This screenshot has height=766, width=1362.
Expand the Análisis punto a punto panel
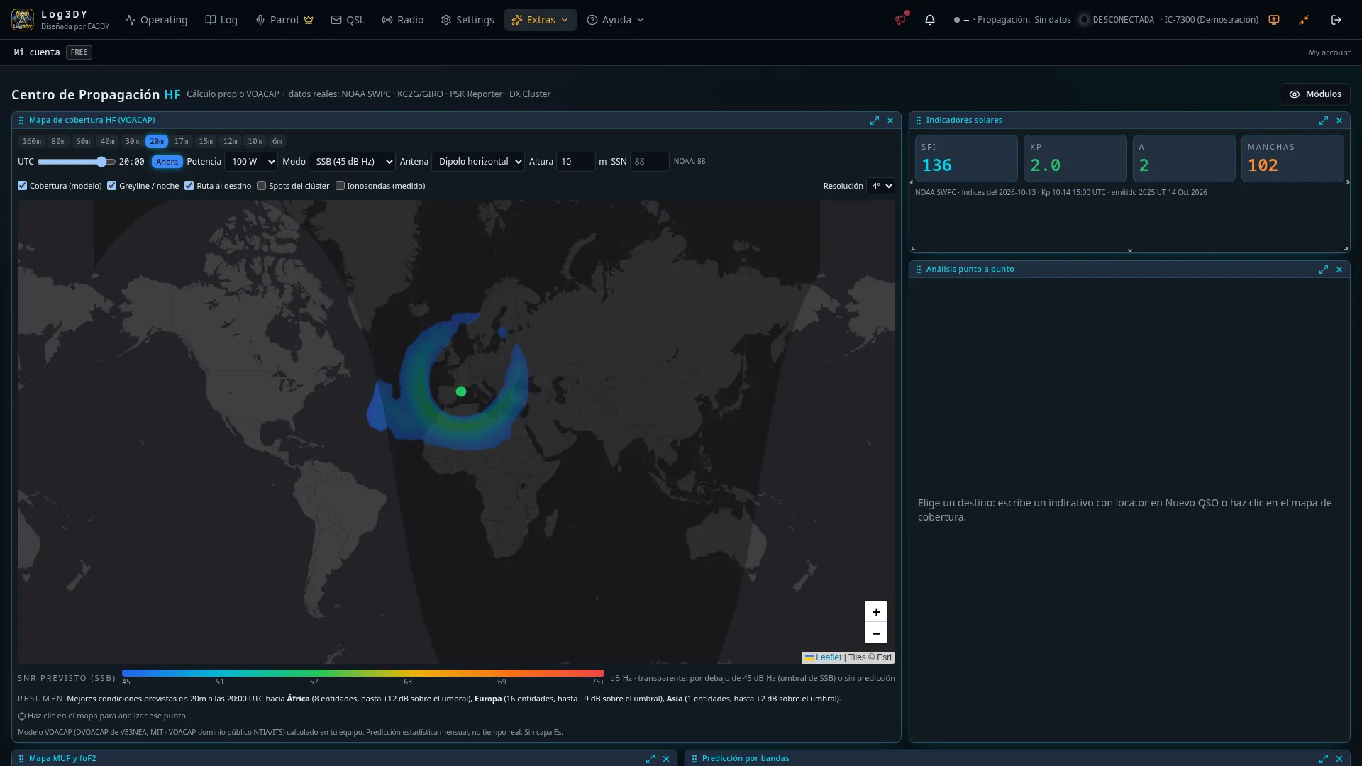coord(1324,270)
